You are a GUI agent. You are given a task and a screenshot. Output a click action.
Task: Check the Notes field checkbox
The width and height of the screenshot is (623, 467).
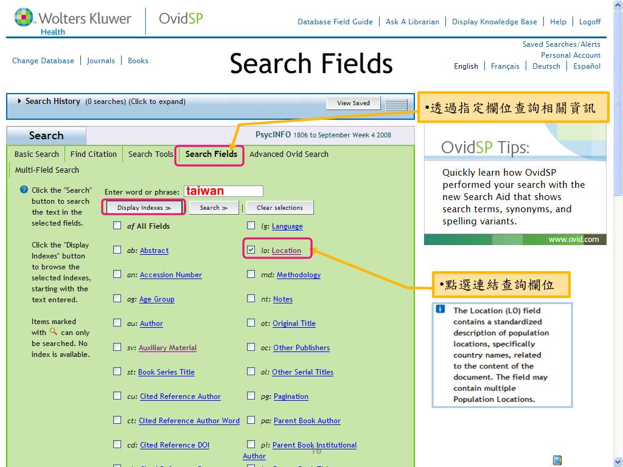tap(251, 298)
